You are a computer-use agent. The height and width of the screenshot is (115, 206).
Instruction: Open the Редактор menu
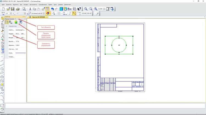[x=9, y=5]
